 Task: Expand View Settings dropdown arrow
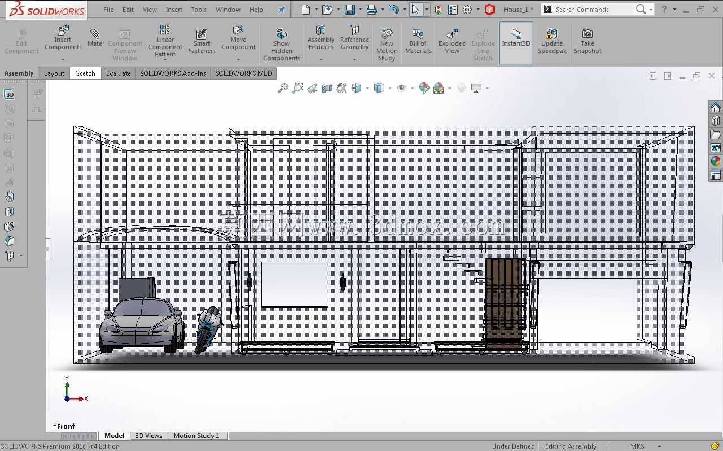tap(487, 88)
